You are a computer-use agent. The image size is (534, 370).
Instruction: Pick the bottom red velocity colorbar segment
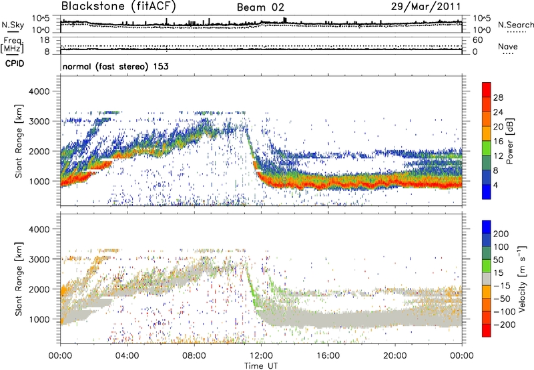coord(487,331)
